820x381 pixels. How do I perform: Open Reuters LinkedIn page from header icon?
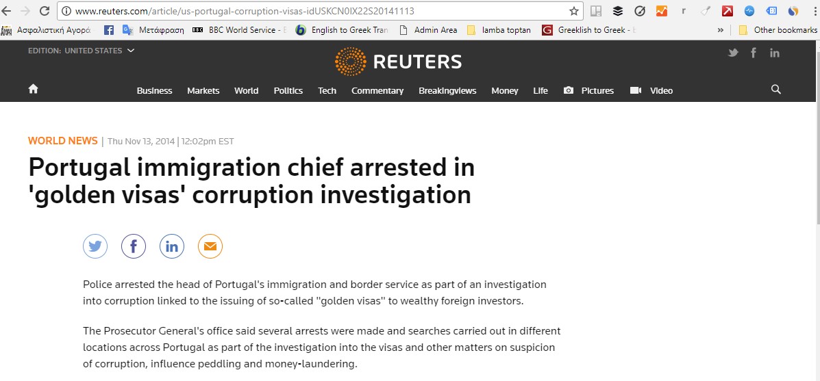click(x=775, y=53)
